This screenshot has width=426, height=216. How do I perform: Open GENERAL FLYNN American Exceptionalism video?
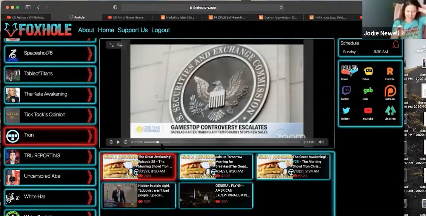[x=216, y=195]
